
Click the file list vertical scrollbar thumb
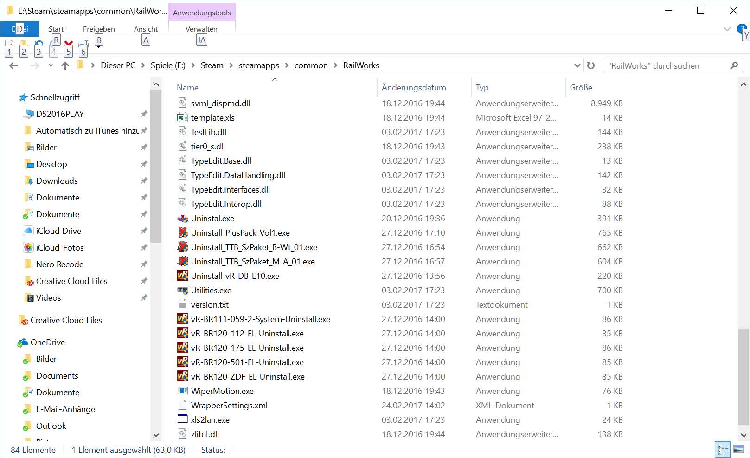[744, 376]
